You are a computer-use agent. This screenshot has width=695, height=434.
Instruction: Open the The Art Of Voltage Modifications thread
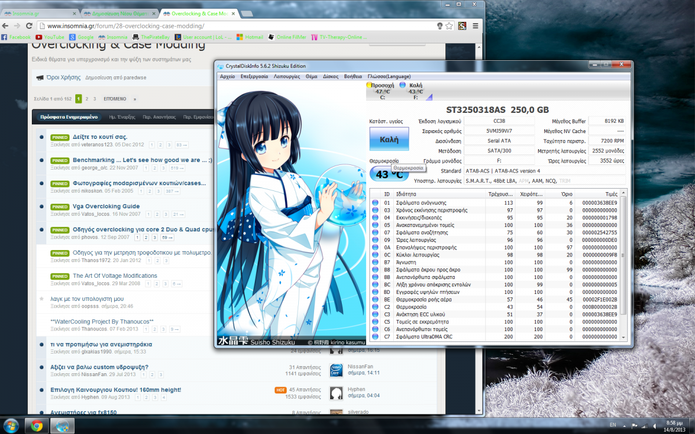point(115,275)
